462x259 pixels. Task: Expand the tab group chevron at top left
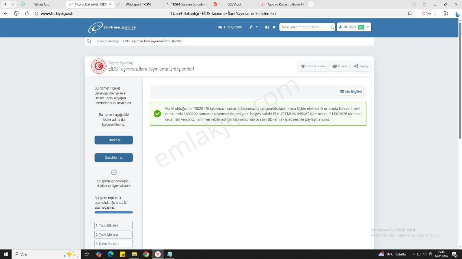13,4
